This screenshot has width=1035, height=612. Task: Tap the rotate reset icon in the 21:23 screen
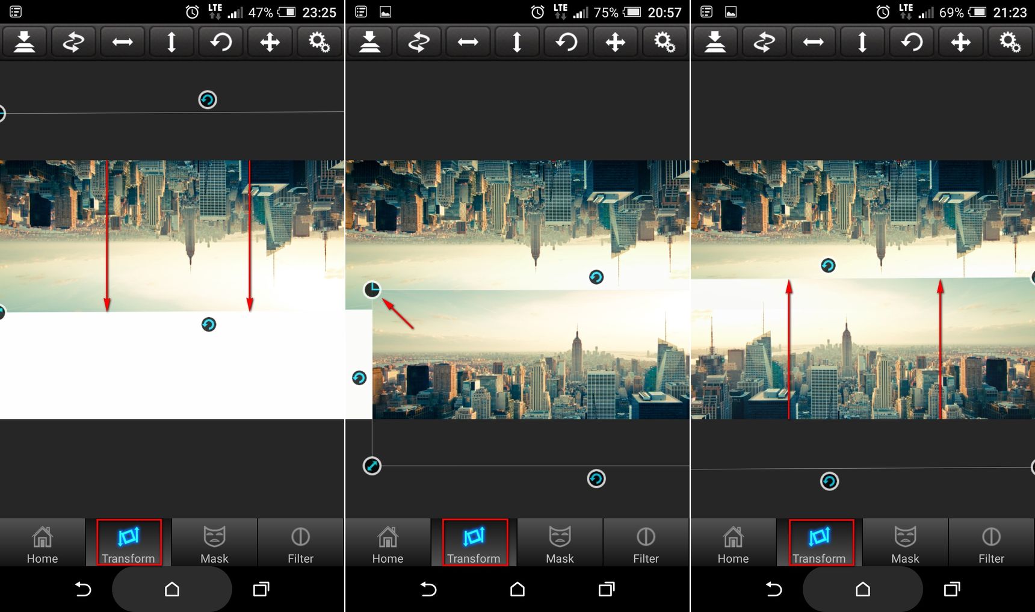(912, 42)
